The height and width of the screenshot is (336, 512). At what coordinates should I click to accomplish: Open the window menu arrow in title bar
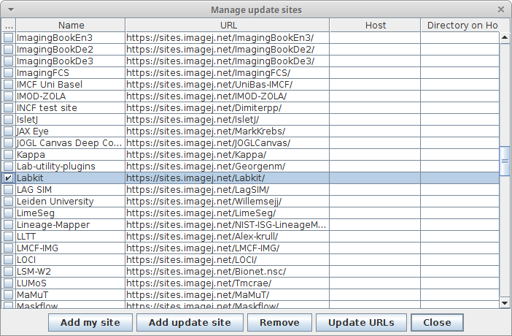[11, 9]
